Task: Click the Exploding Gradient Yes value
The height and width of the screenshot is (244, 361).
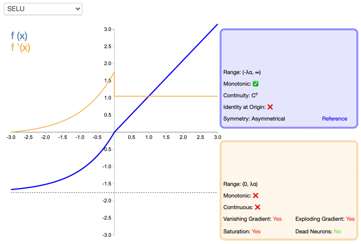Action: point(350,219)
